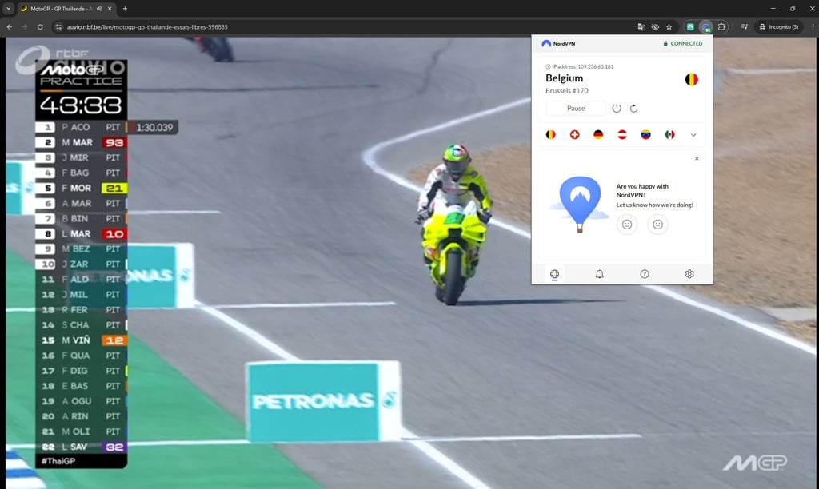Open the Chrome three-dot menu
Image resolution: width=819 pixels, height=489 pixels.
[813, 26]
